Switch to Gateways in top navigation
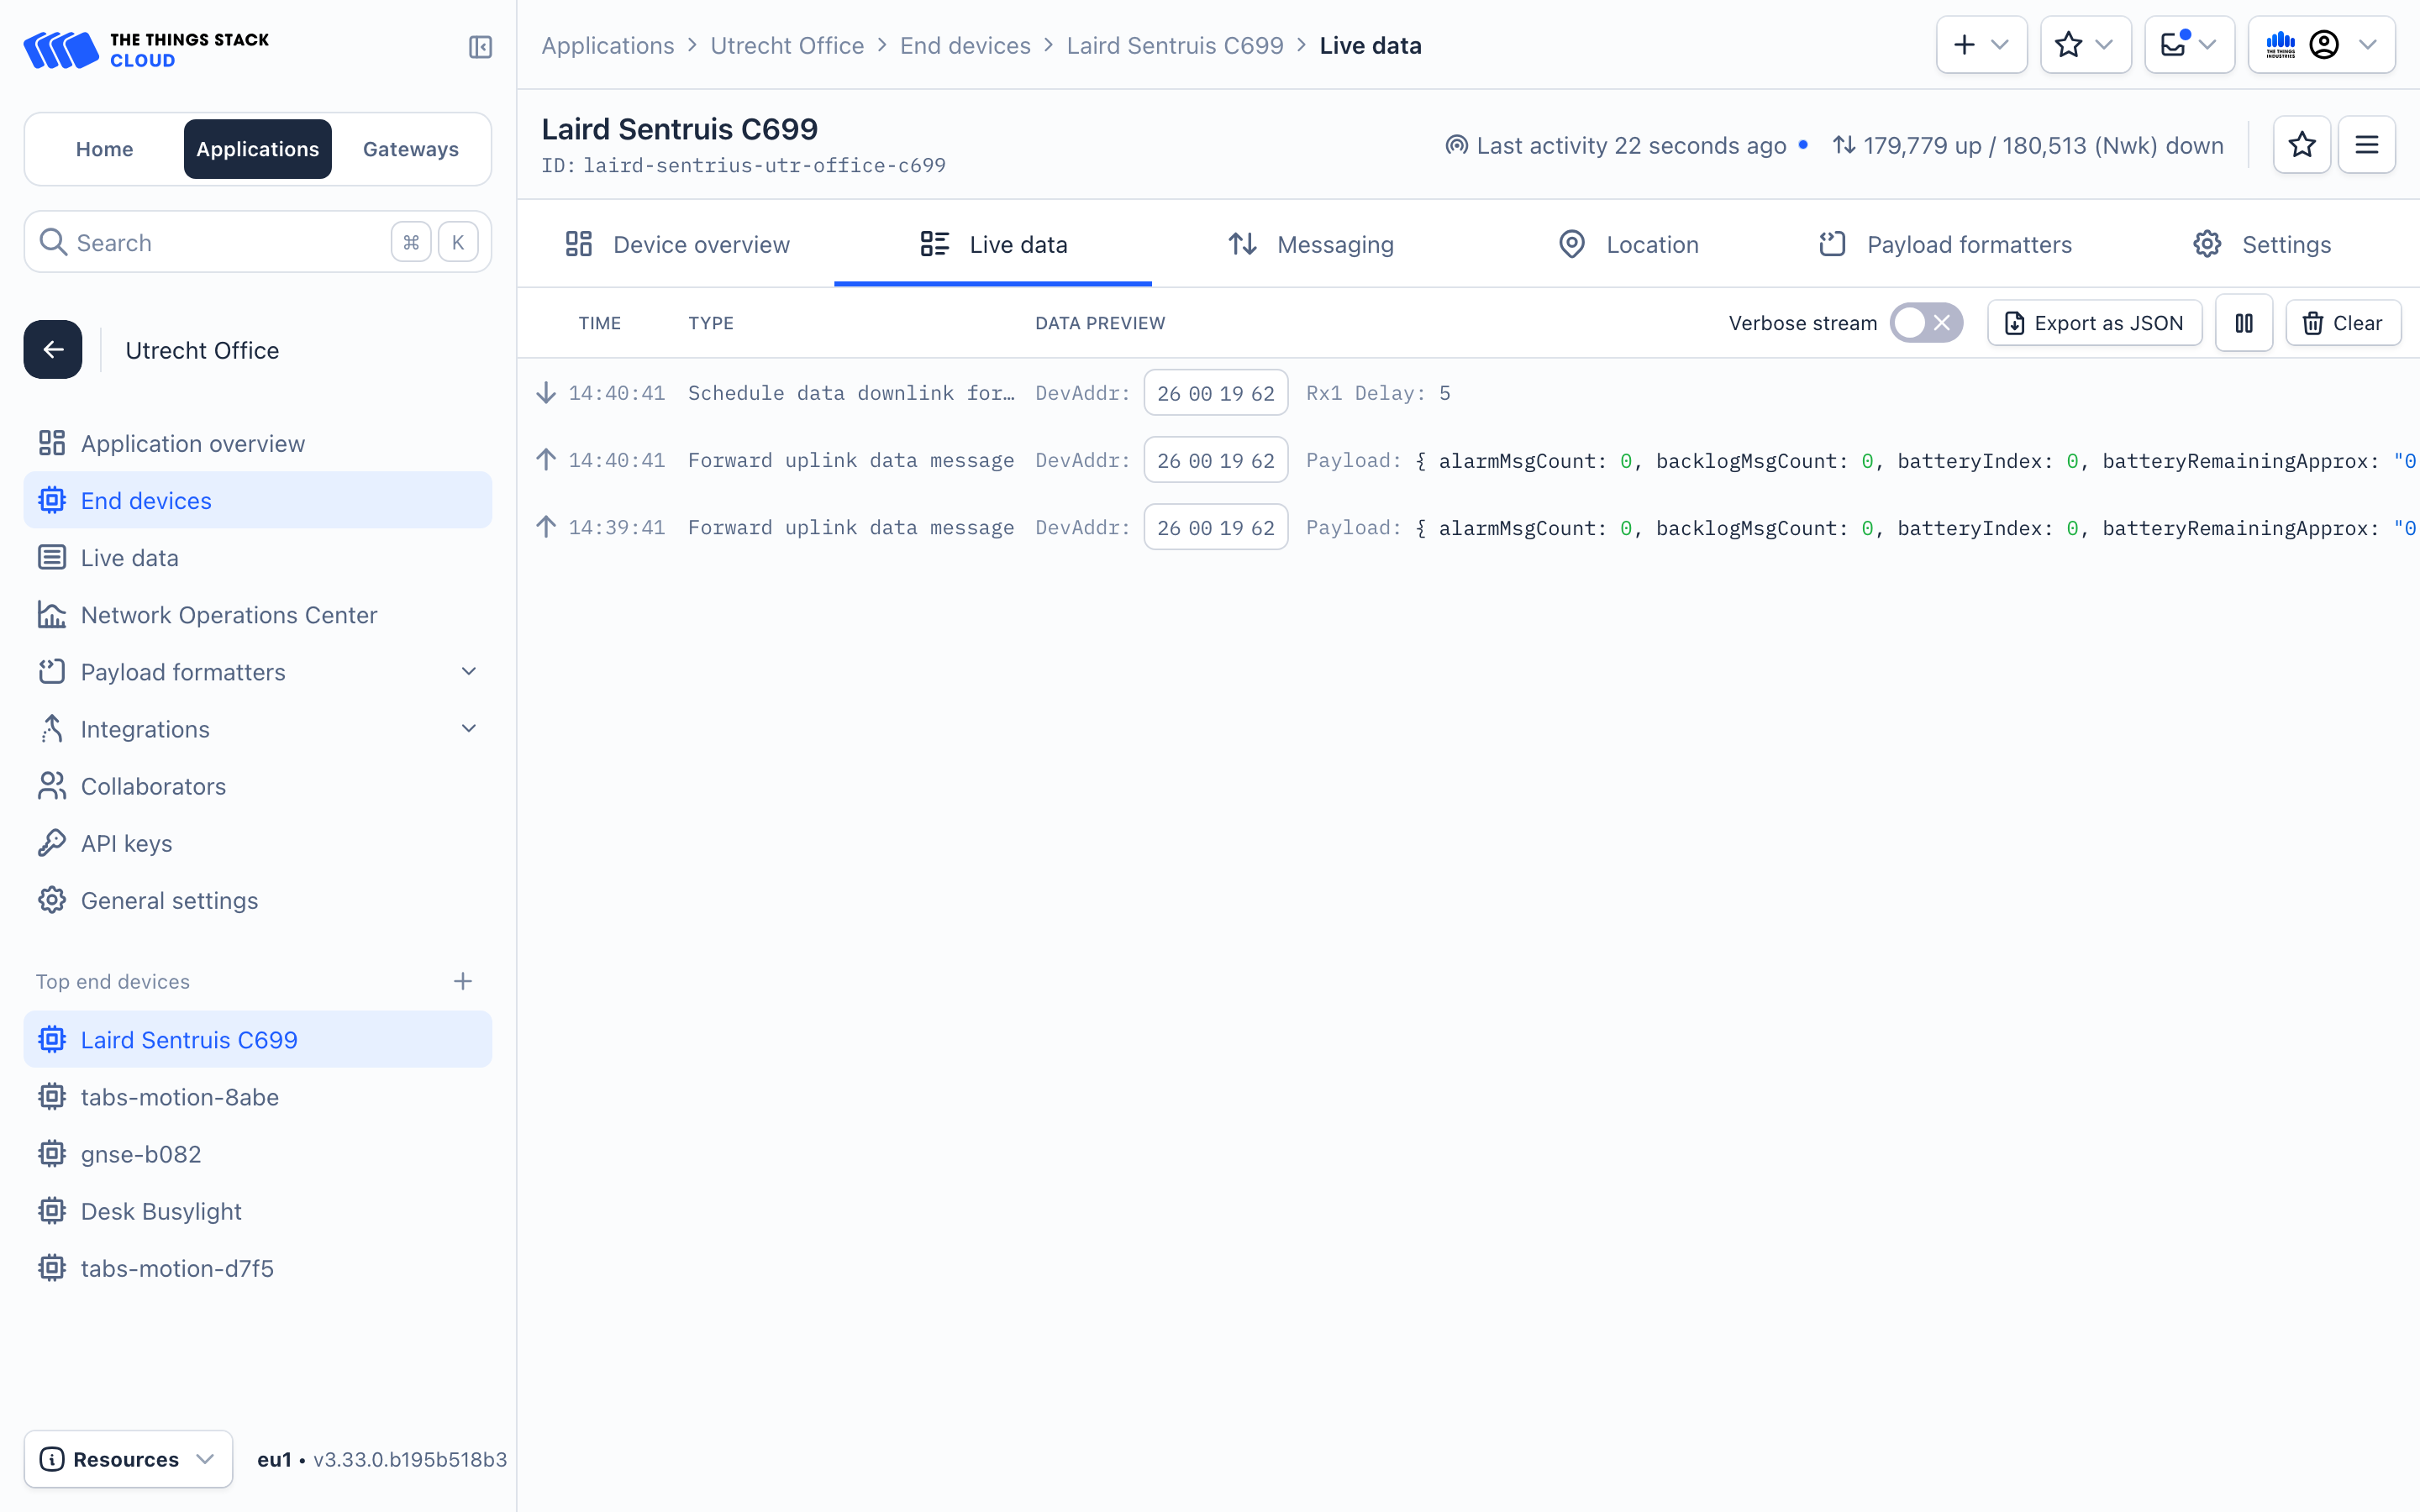Screen dimensions: 2420x1512 click(410, 149)
